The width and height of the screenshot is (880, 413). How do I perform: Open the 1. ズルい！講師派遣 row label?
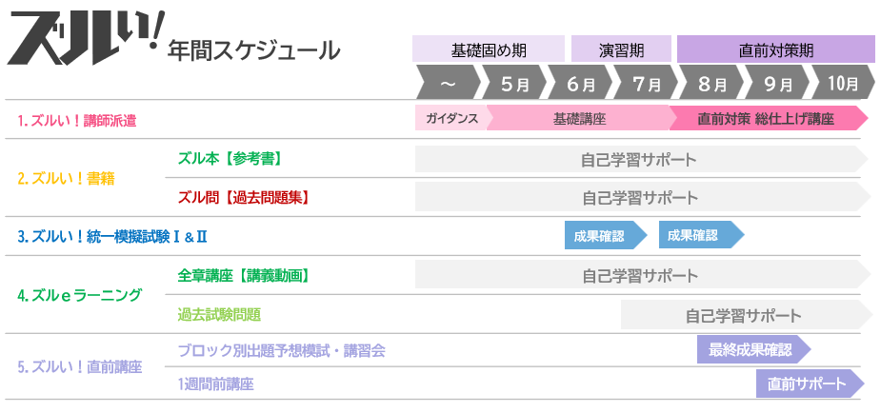[77, 121]
